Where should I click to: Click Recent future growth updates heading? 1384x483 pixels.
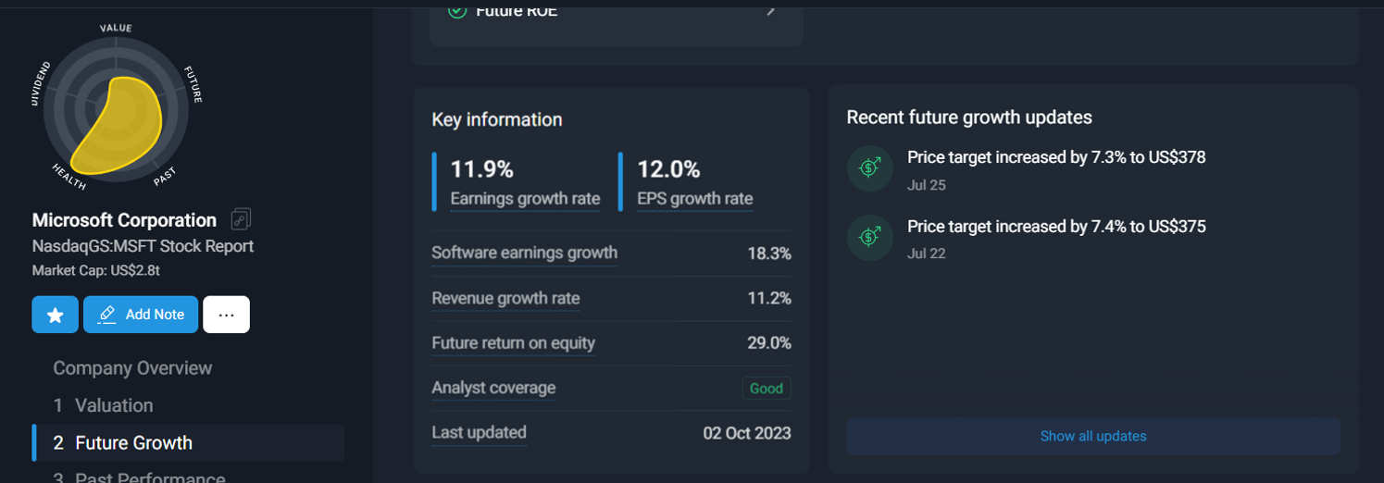pos(969,118)
